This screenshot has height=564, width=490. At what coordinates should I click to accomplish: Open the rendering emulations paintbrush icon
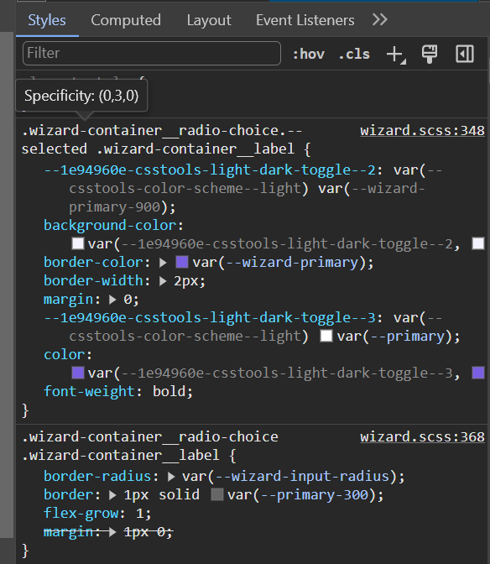coord(430,55)
